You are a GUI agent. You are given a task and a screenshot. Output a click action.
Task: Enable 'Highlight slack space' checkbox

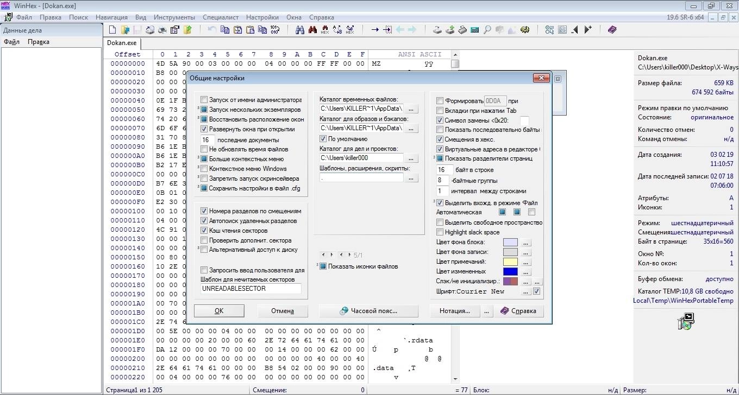pos(440,232)
